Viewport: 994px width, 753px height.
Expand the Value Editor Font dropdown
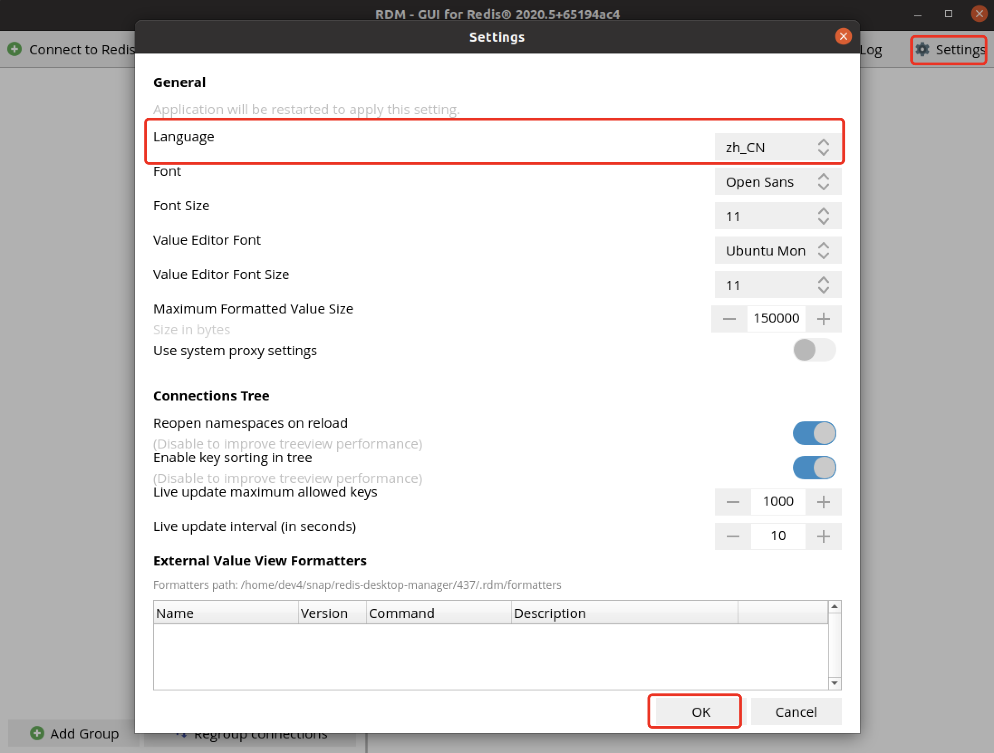coord(777,251)
